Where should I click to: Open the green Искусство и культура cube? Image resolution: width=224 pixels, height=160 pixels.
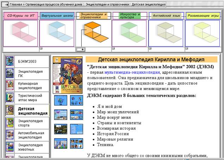coord(129,33)
